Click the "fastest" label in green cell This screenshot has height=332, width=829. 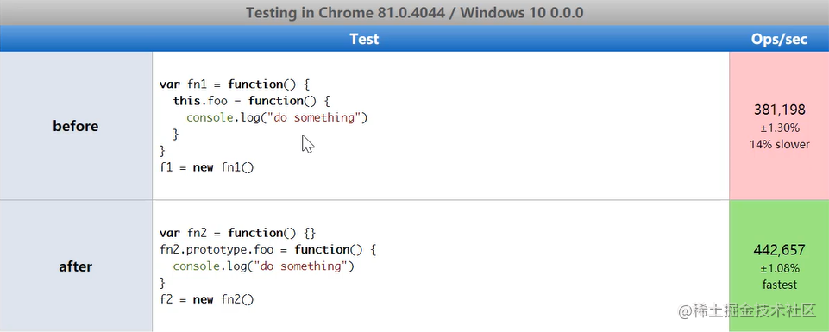[x=779, y=285]
